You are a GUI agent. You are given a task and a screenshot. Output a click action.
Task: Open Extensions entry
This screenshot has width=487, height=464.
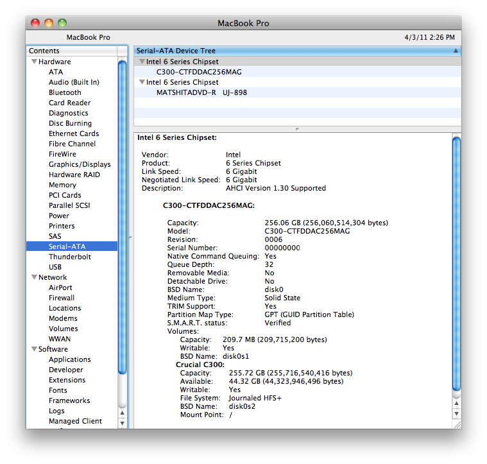pyautogui.click(x=67, y=380)
